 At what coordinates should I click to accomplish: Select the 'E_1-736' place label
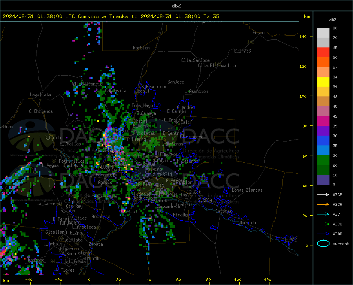(242, 51)
